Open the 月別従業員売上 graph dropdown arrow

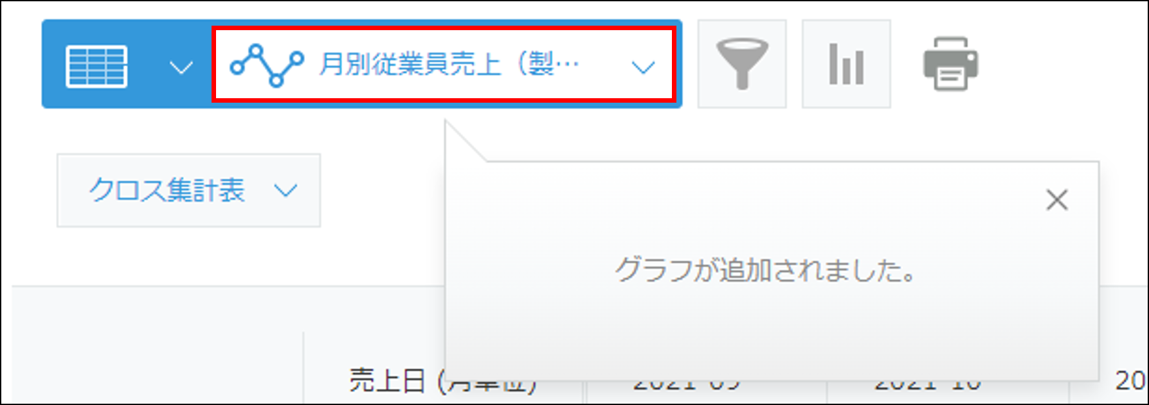[x=643, y=67]
